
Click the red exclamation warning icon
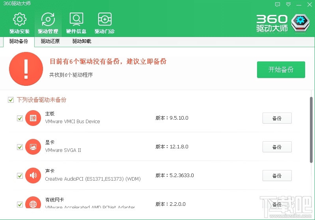click(26, 69)
